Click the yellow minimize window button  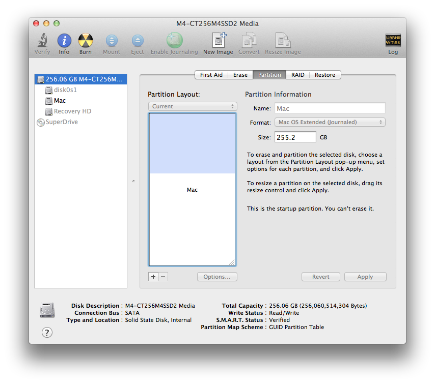coord(46,23)
